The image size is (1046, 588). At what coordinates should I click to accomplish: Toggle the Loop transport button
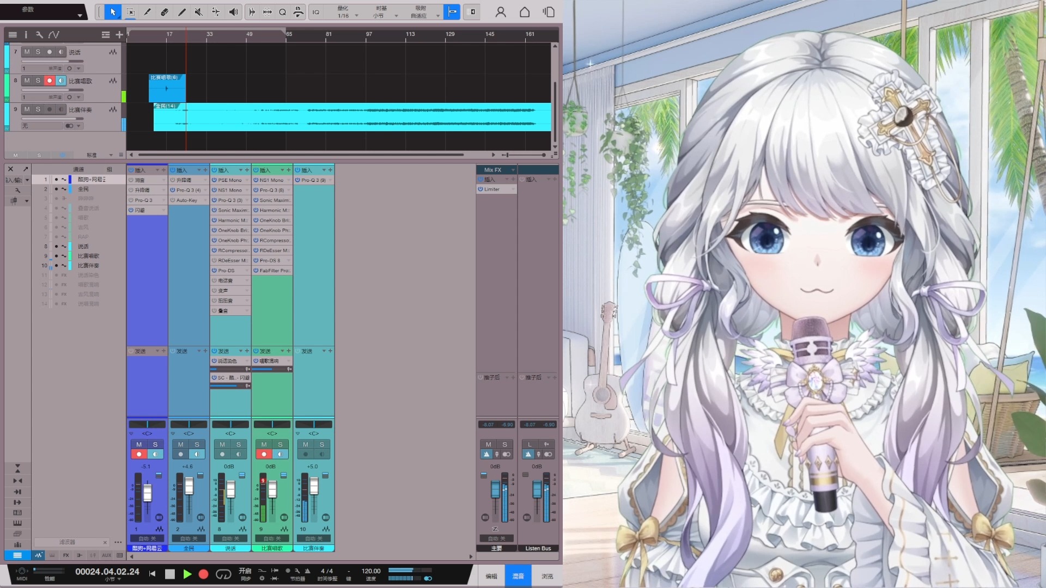point(223,574)
